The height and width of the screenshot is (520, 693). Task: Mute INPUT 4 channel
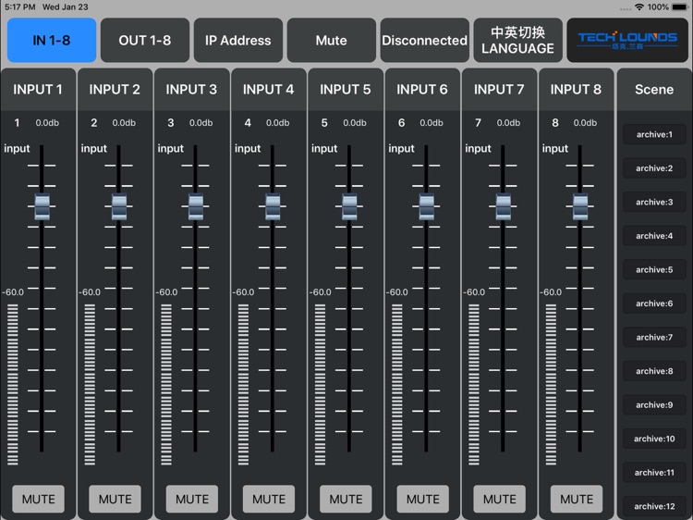pyautogui.click(x=269, y=500)
